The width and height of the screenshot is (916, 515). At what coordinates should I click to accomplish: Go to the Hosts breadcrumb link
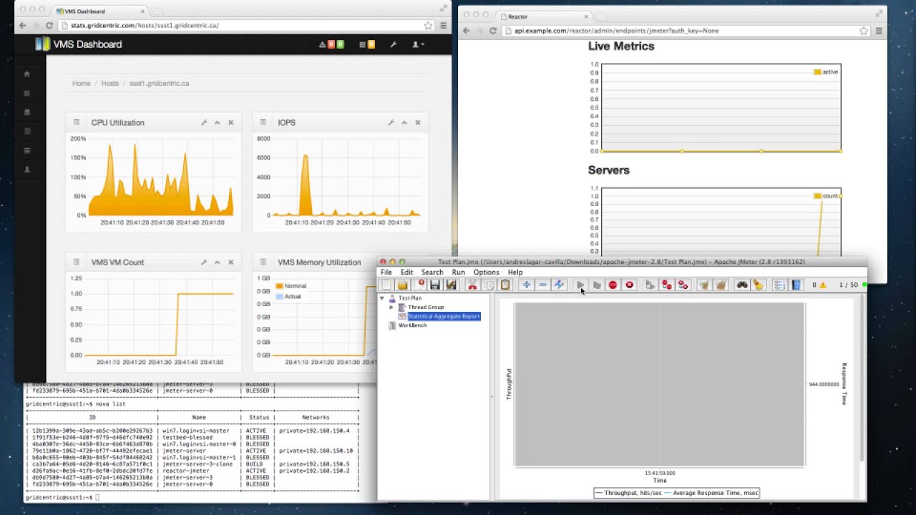[109, 84]
